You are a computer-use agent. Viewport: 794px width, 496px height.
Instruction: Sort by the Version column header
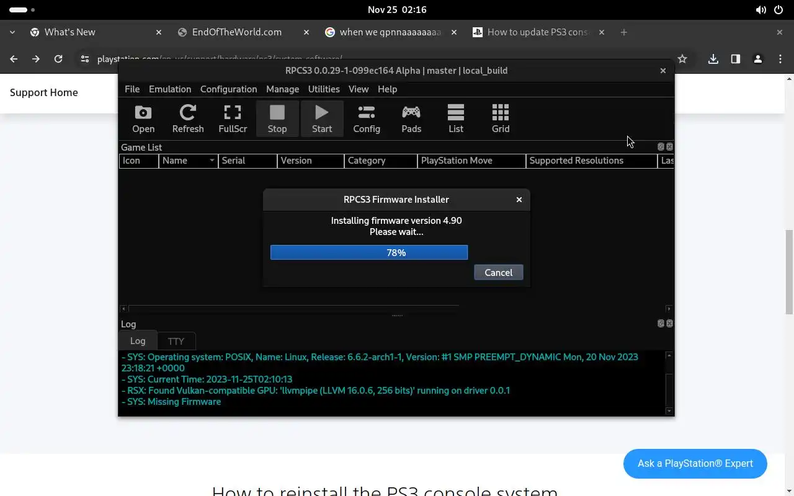(310, 161)
